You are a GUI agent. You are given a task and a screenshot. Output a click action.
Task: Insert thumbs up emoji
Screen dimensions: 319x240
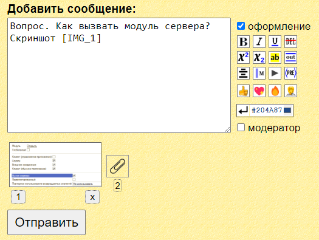tap(243, 91)
